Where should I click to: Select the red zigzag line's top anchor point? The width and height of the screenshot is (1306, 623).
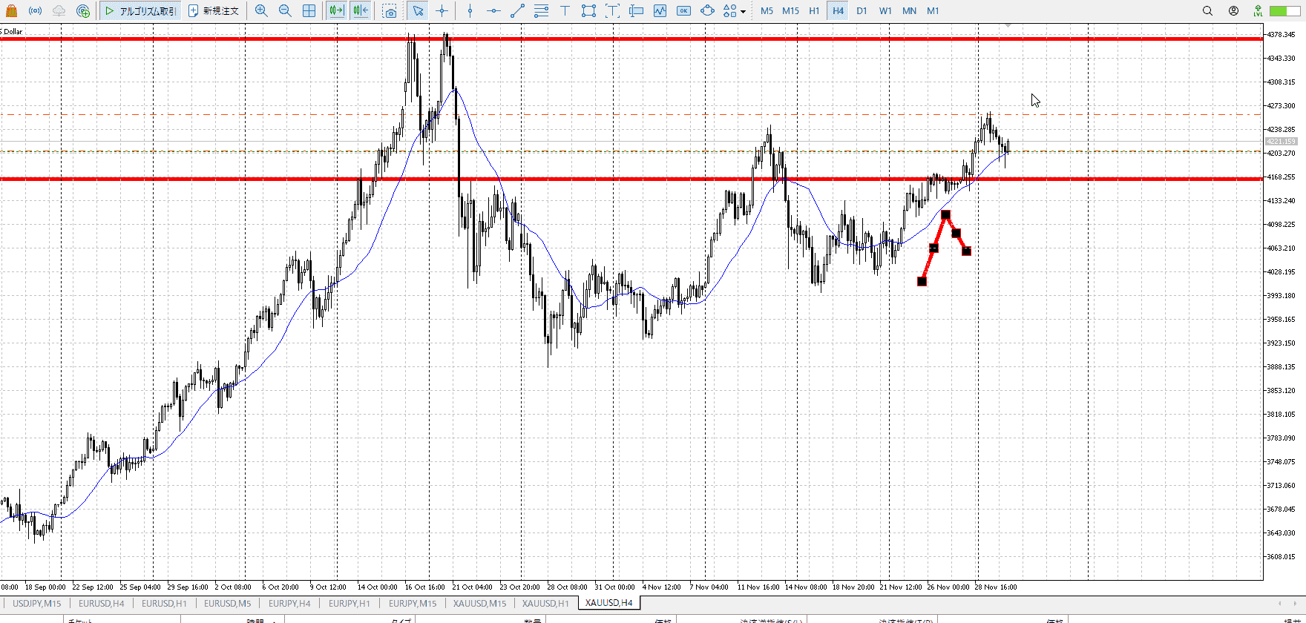(x=945, y=215)
